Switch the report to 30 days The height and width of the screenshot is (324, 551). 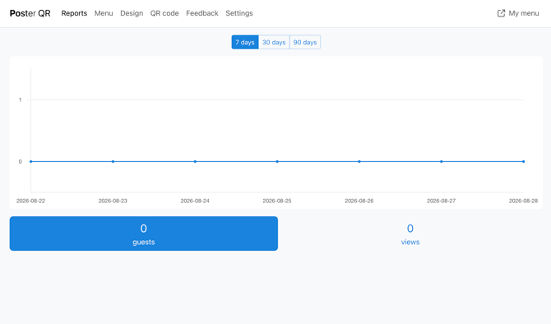274,42
